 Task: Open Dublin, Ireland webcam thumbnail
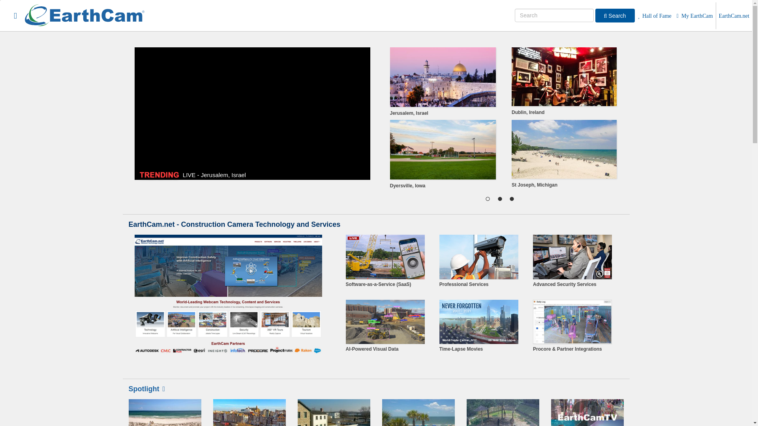coord(564,77)
